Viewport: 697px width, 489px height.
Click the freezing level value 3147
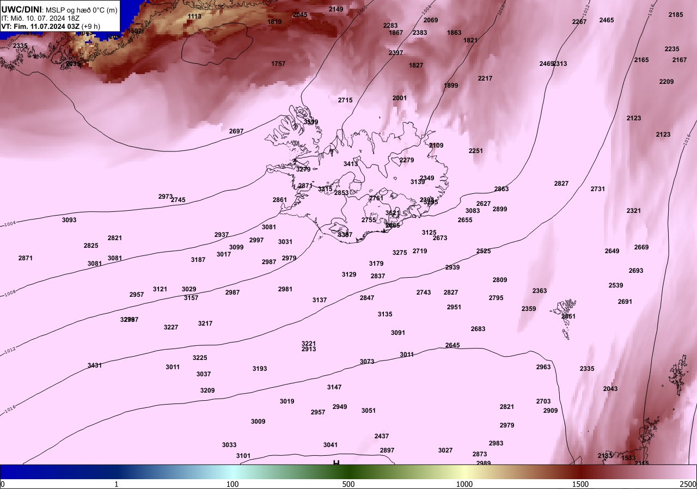(x=334, y=387)
